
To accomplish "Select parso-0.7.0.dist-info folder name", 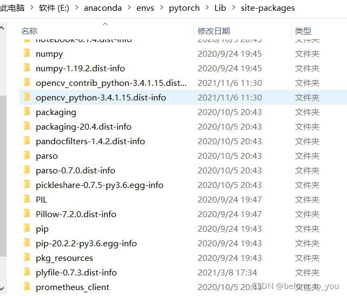I will (x=75, y=170).
